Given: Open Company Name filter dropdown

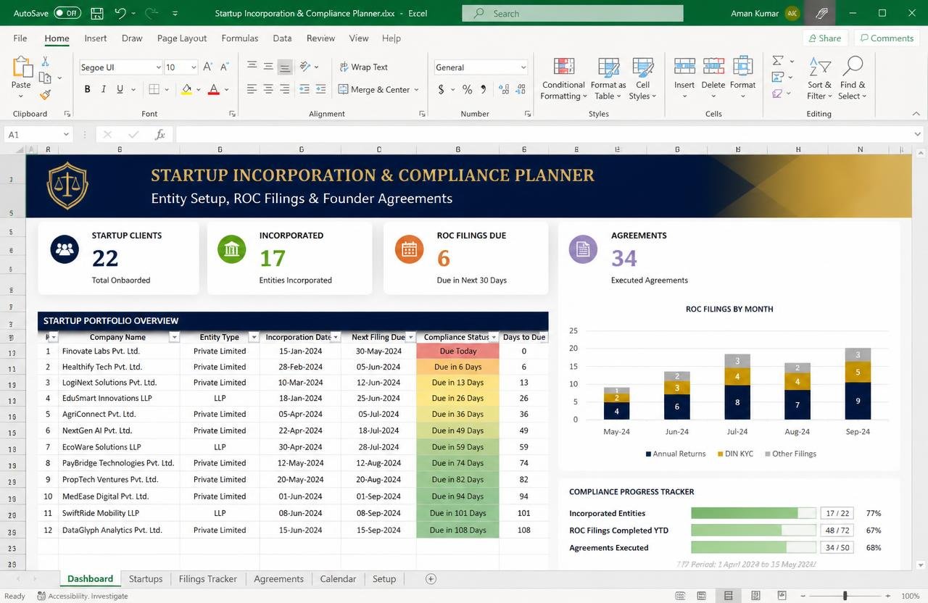Looking at the screenshot, I should (174, 337).
